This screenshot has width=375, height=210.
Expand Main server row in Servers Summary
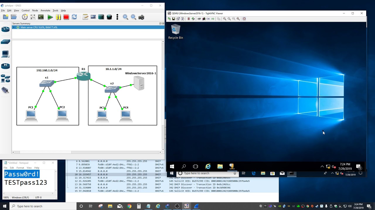coord(14,27)
